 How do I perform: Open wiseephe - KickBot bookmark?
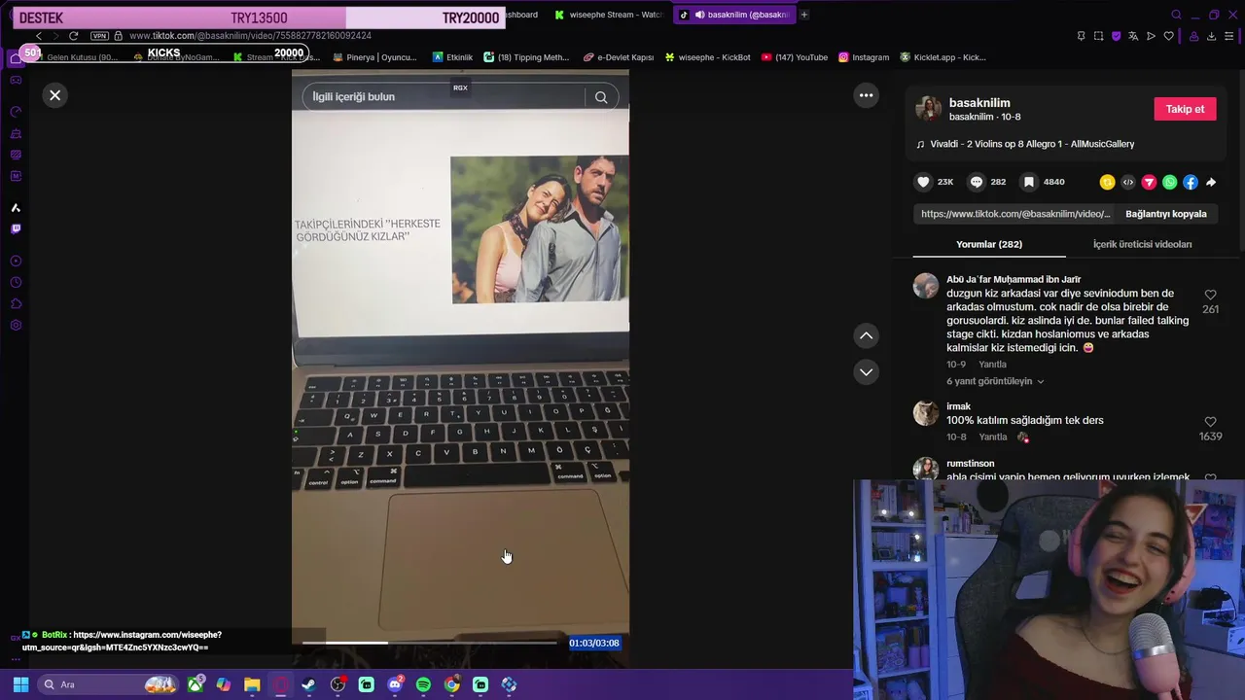(707, 57)
